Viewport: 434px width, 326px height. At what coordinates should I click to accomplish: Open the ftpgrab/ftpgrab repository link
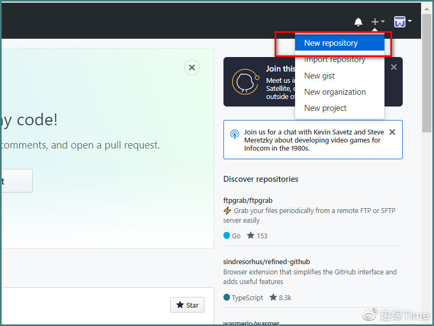click(x=248, y=200)
